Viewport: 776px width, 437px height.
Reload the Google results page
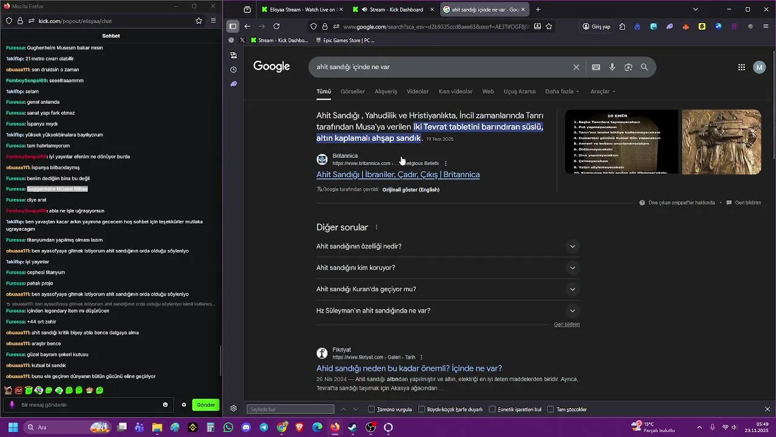click(x=276, y=27)
